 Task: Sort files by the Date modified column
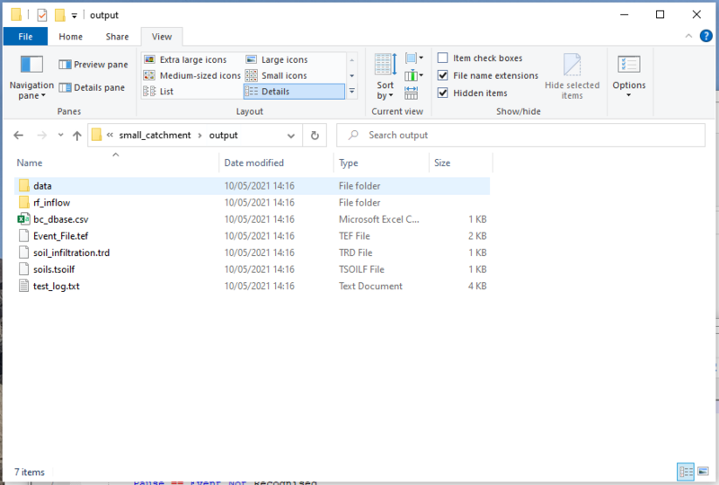click(x=254, y=163)
